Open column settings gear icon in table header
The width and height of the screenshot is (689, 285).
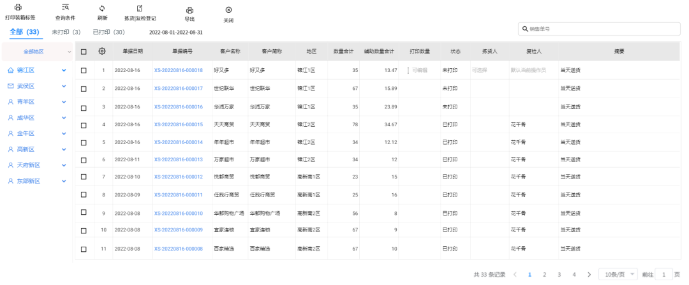102,51
